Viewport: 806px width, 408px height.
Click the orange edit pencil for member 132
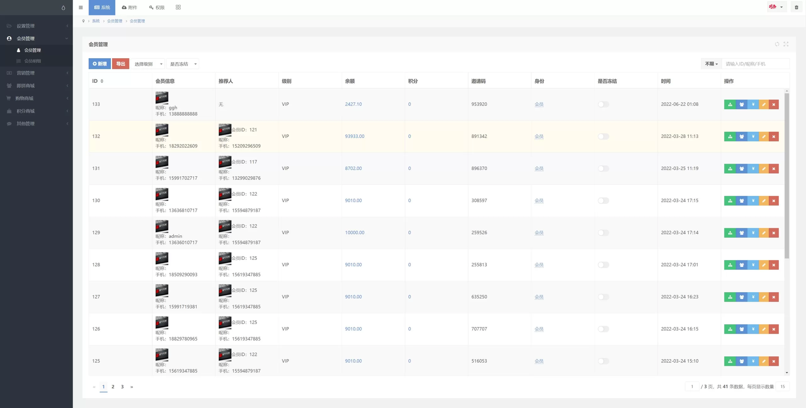(763, 137)
